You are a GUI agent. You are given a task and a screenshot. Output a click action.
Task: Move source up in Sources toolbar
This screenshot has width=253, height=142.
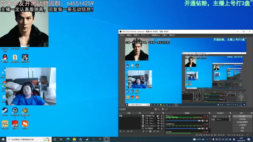click(x=154, y=131)
